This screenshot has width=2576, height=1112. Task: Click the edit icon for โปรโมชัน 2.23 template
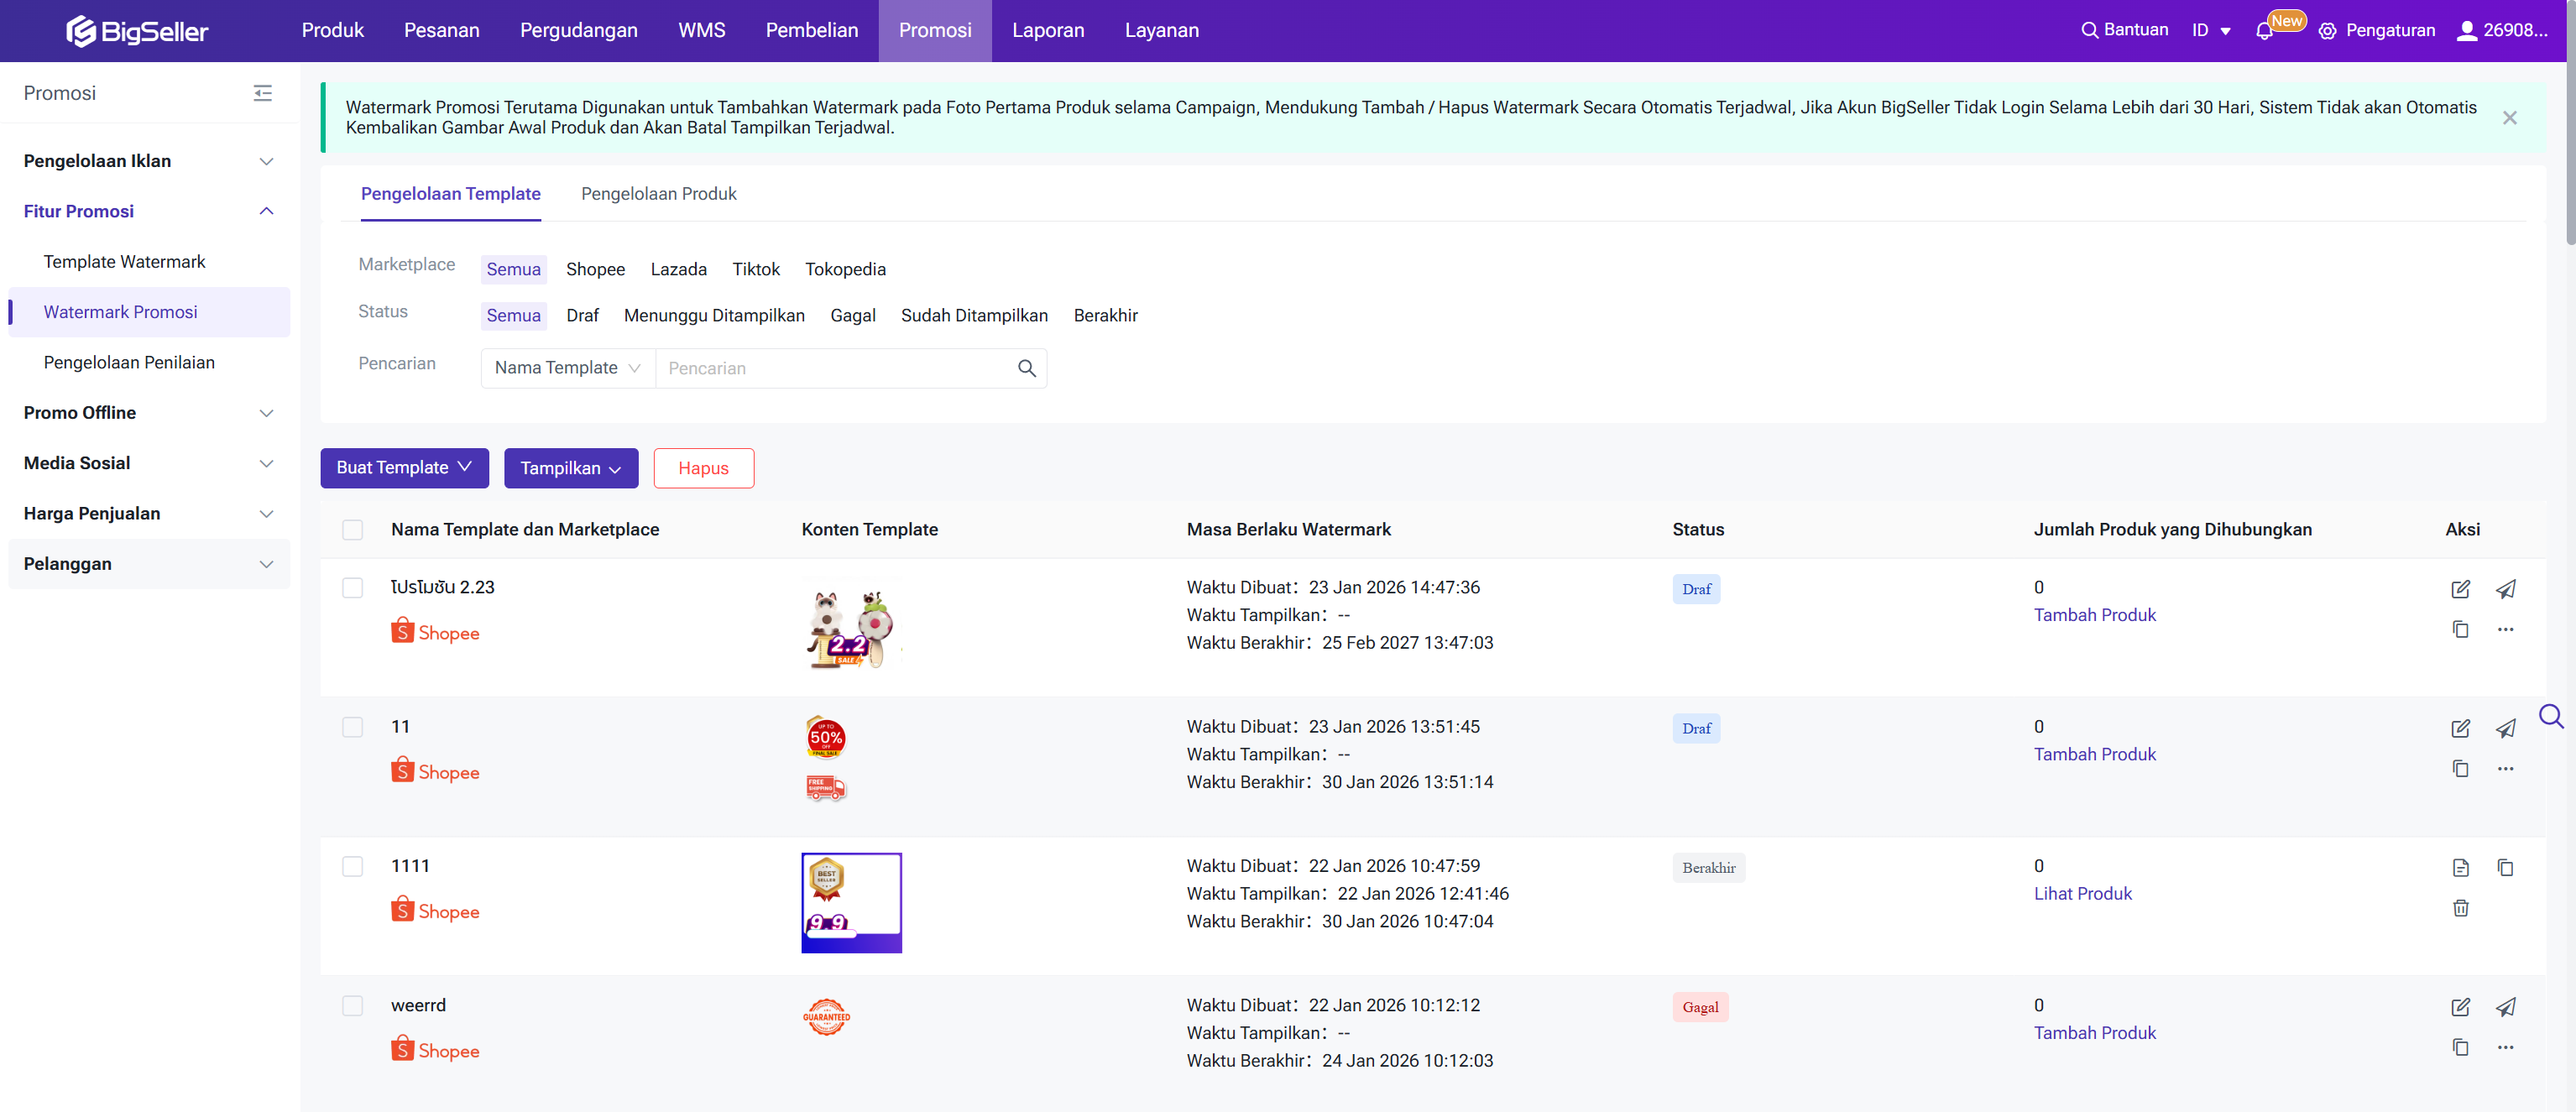(2460, 589)
